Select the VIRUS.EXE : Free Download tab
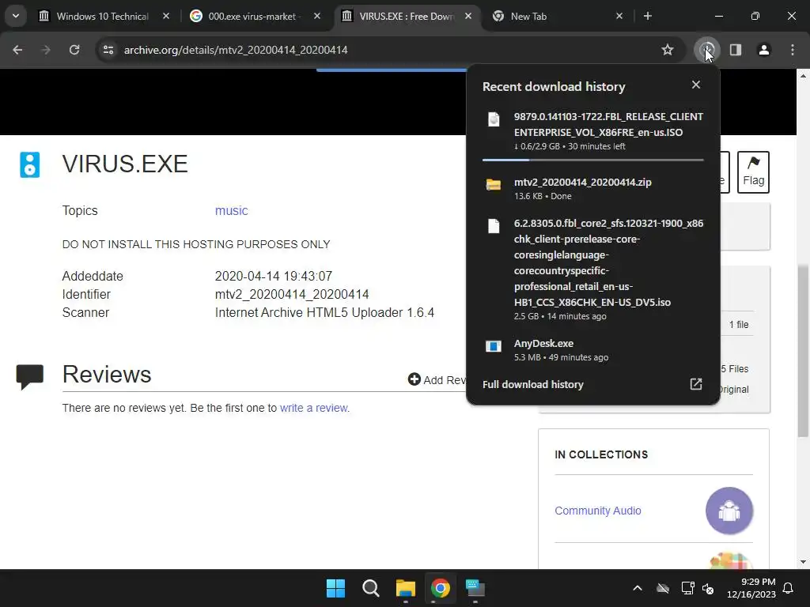 [x=407, y=16]
